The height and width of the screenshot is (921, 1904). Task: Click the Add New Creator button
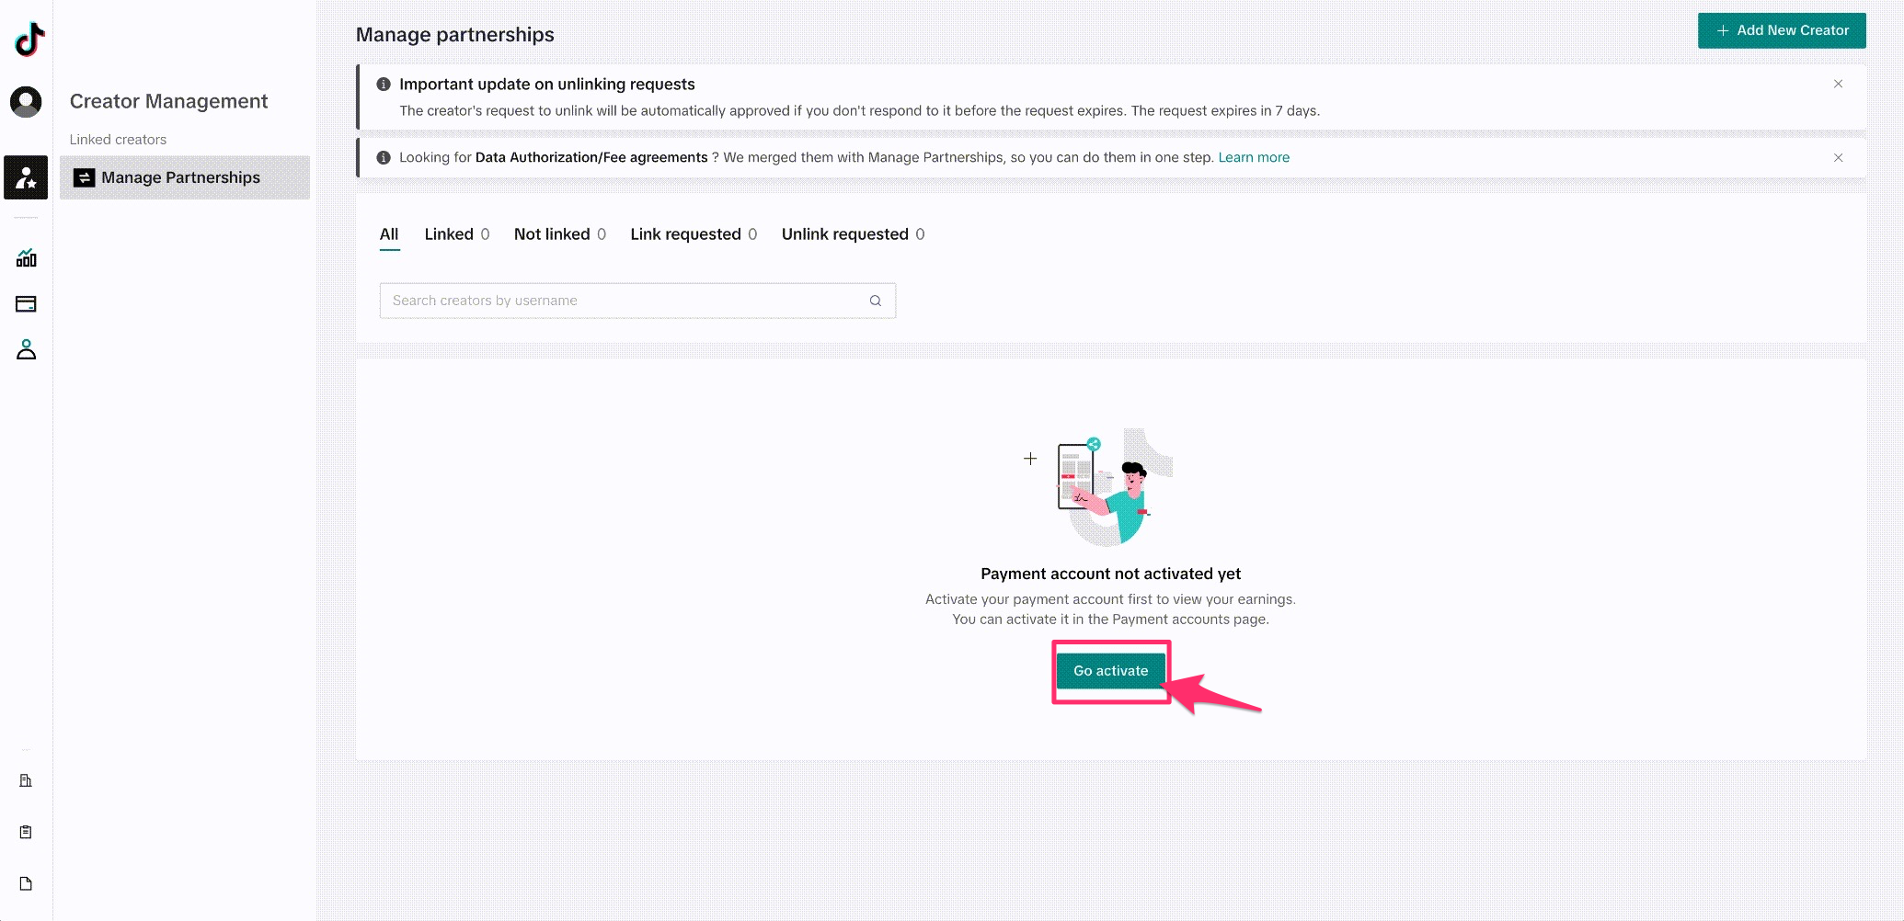[x=1782, y=30]
